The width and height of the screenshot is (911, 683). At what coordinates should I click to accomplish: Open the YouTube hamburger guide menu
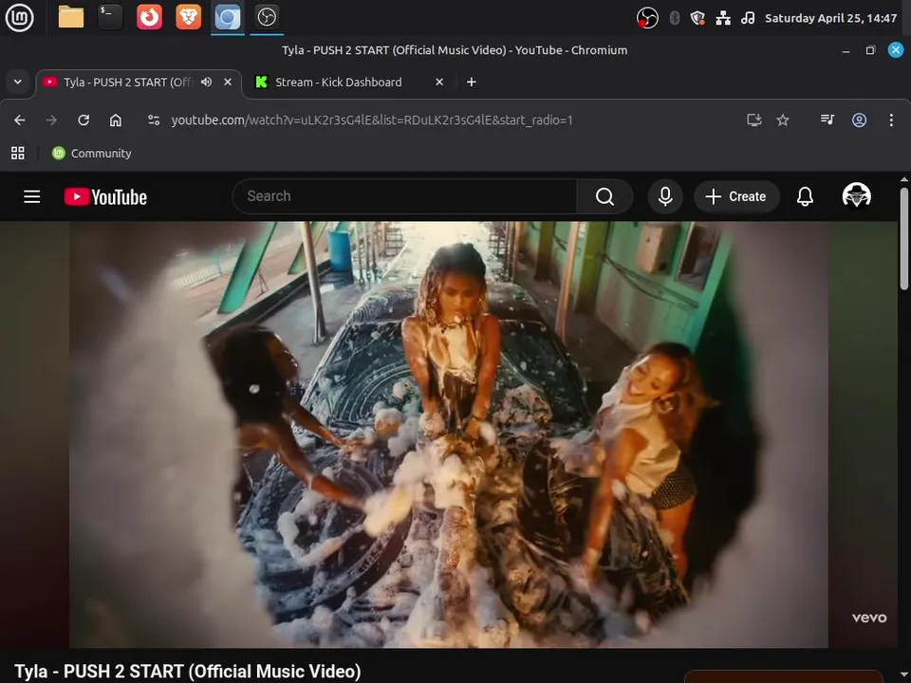(x=32, y=197)
